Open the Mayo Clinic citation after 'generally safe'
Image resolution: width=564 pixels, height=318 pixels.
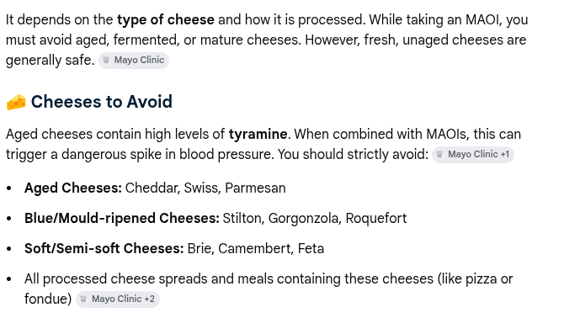(134, 61)
